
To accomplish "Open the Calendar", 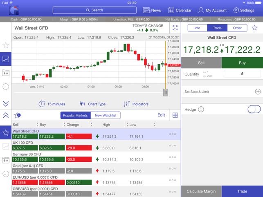I will coord(180,10).
